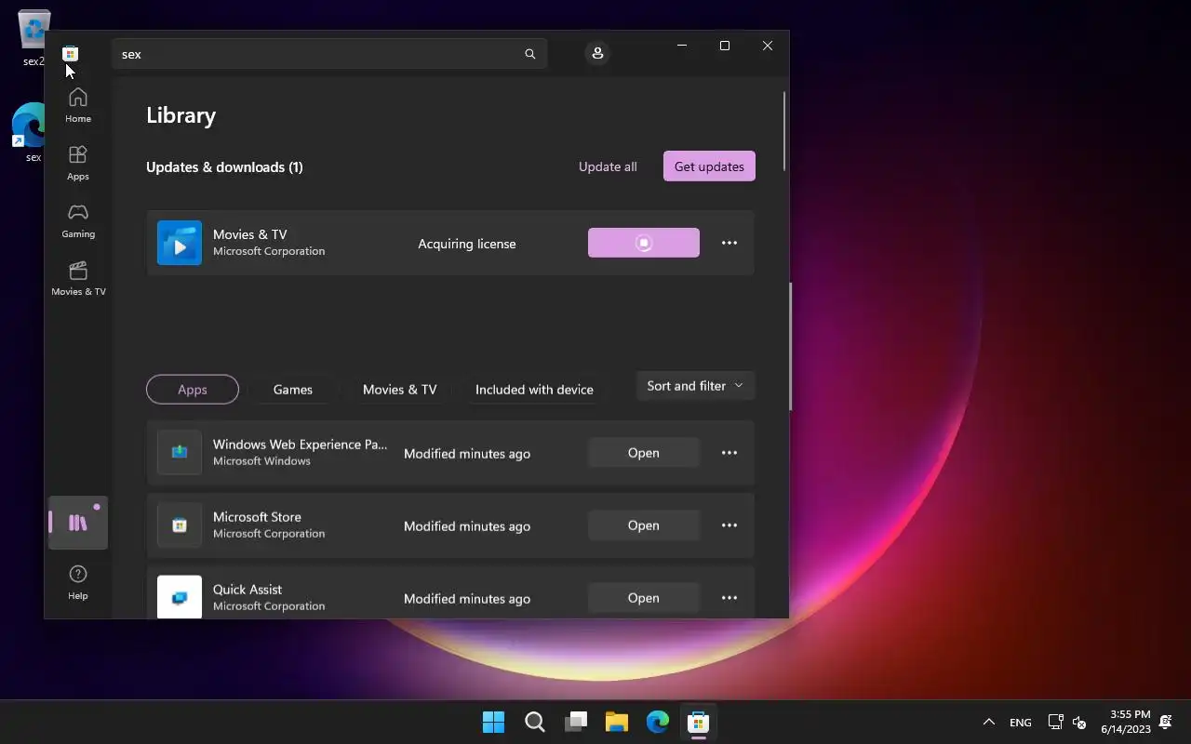Open Help in the sidebar
This screenshot has width=1191, height=744.
pos(78,582)
